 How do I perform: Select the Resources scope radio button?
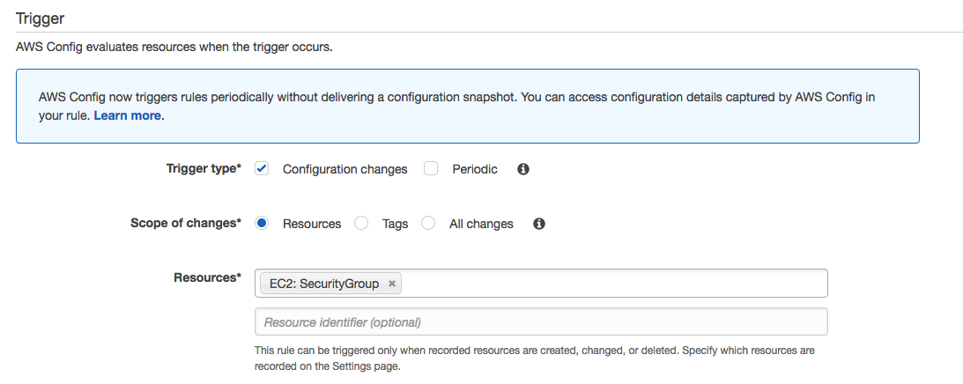(262, 224)
